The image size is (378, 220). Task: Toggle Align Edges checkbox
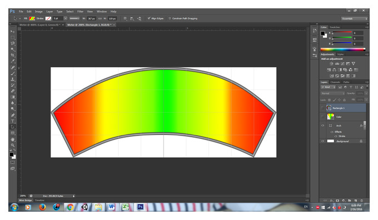pos(149,18)
